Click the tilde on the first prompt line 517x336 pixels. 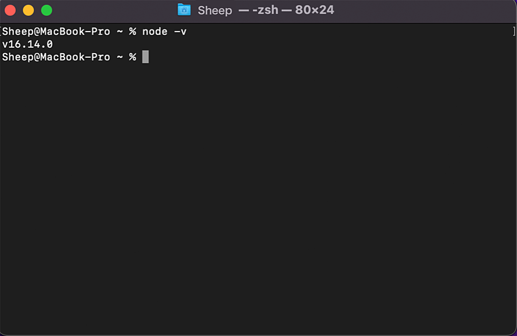119,32
